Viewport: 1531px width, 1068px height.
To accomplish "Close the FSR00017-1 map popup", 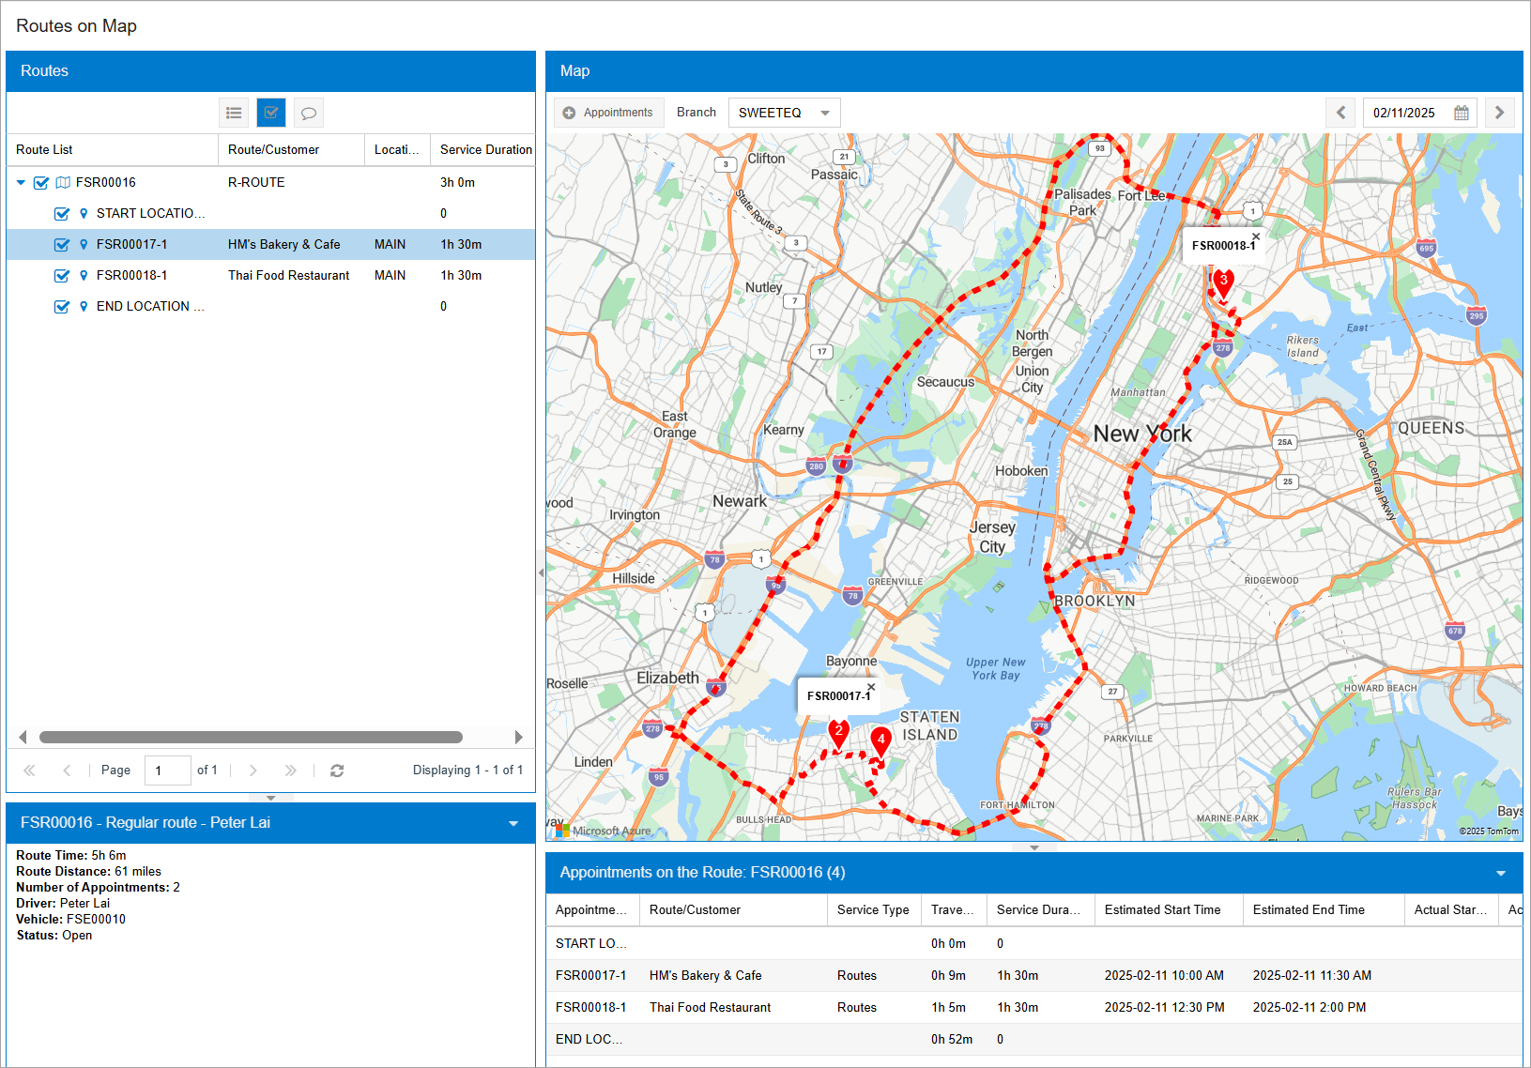I will pos(871,687).
